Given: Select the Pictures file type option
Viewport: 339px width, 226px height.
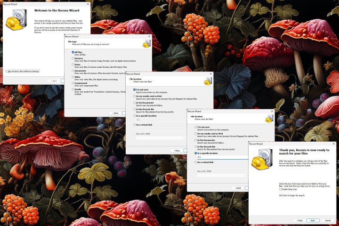Looking at the screenshot, I should click(x=73, y=59).
